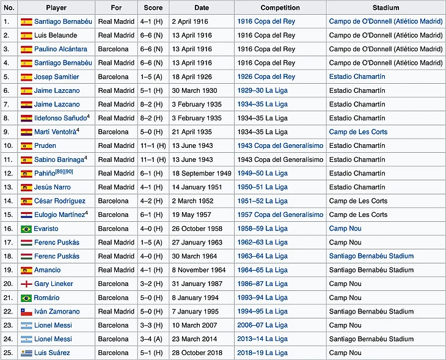Click the Brazil flag beside Romário
The image size is (446, 360).
pyautogui.click(x=26, y=298)
